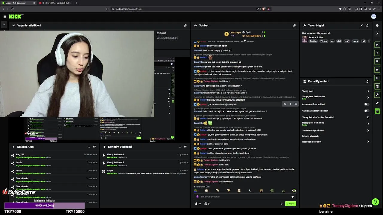The width and height of the screenshot is (383, 215).
Task: Click the pencil icon in the right sidebar
Action: (377, 34)
